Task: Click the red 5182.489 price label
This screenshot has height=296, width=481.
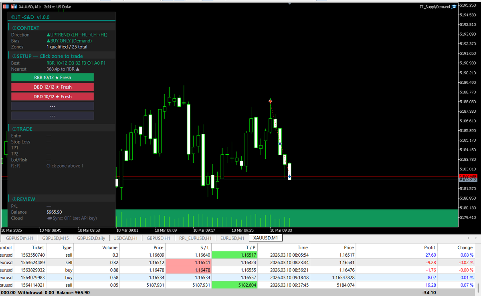Action: click(x=468, y=176)
